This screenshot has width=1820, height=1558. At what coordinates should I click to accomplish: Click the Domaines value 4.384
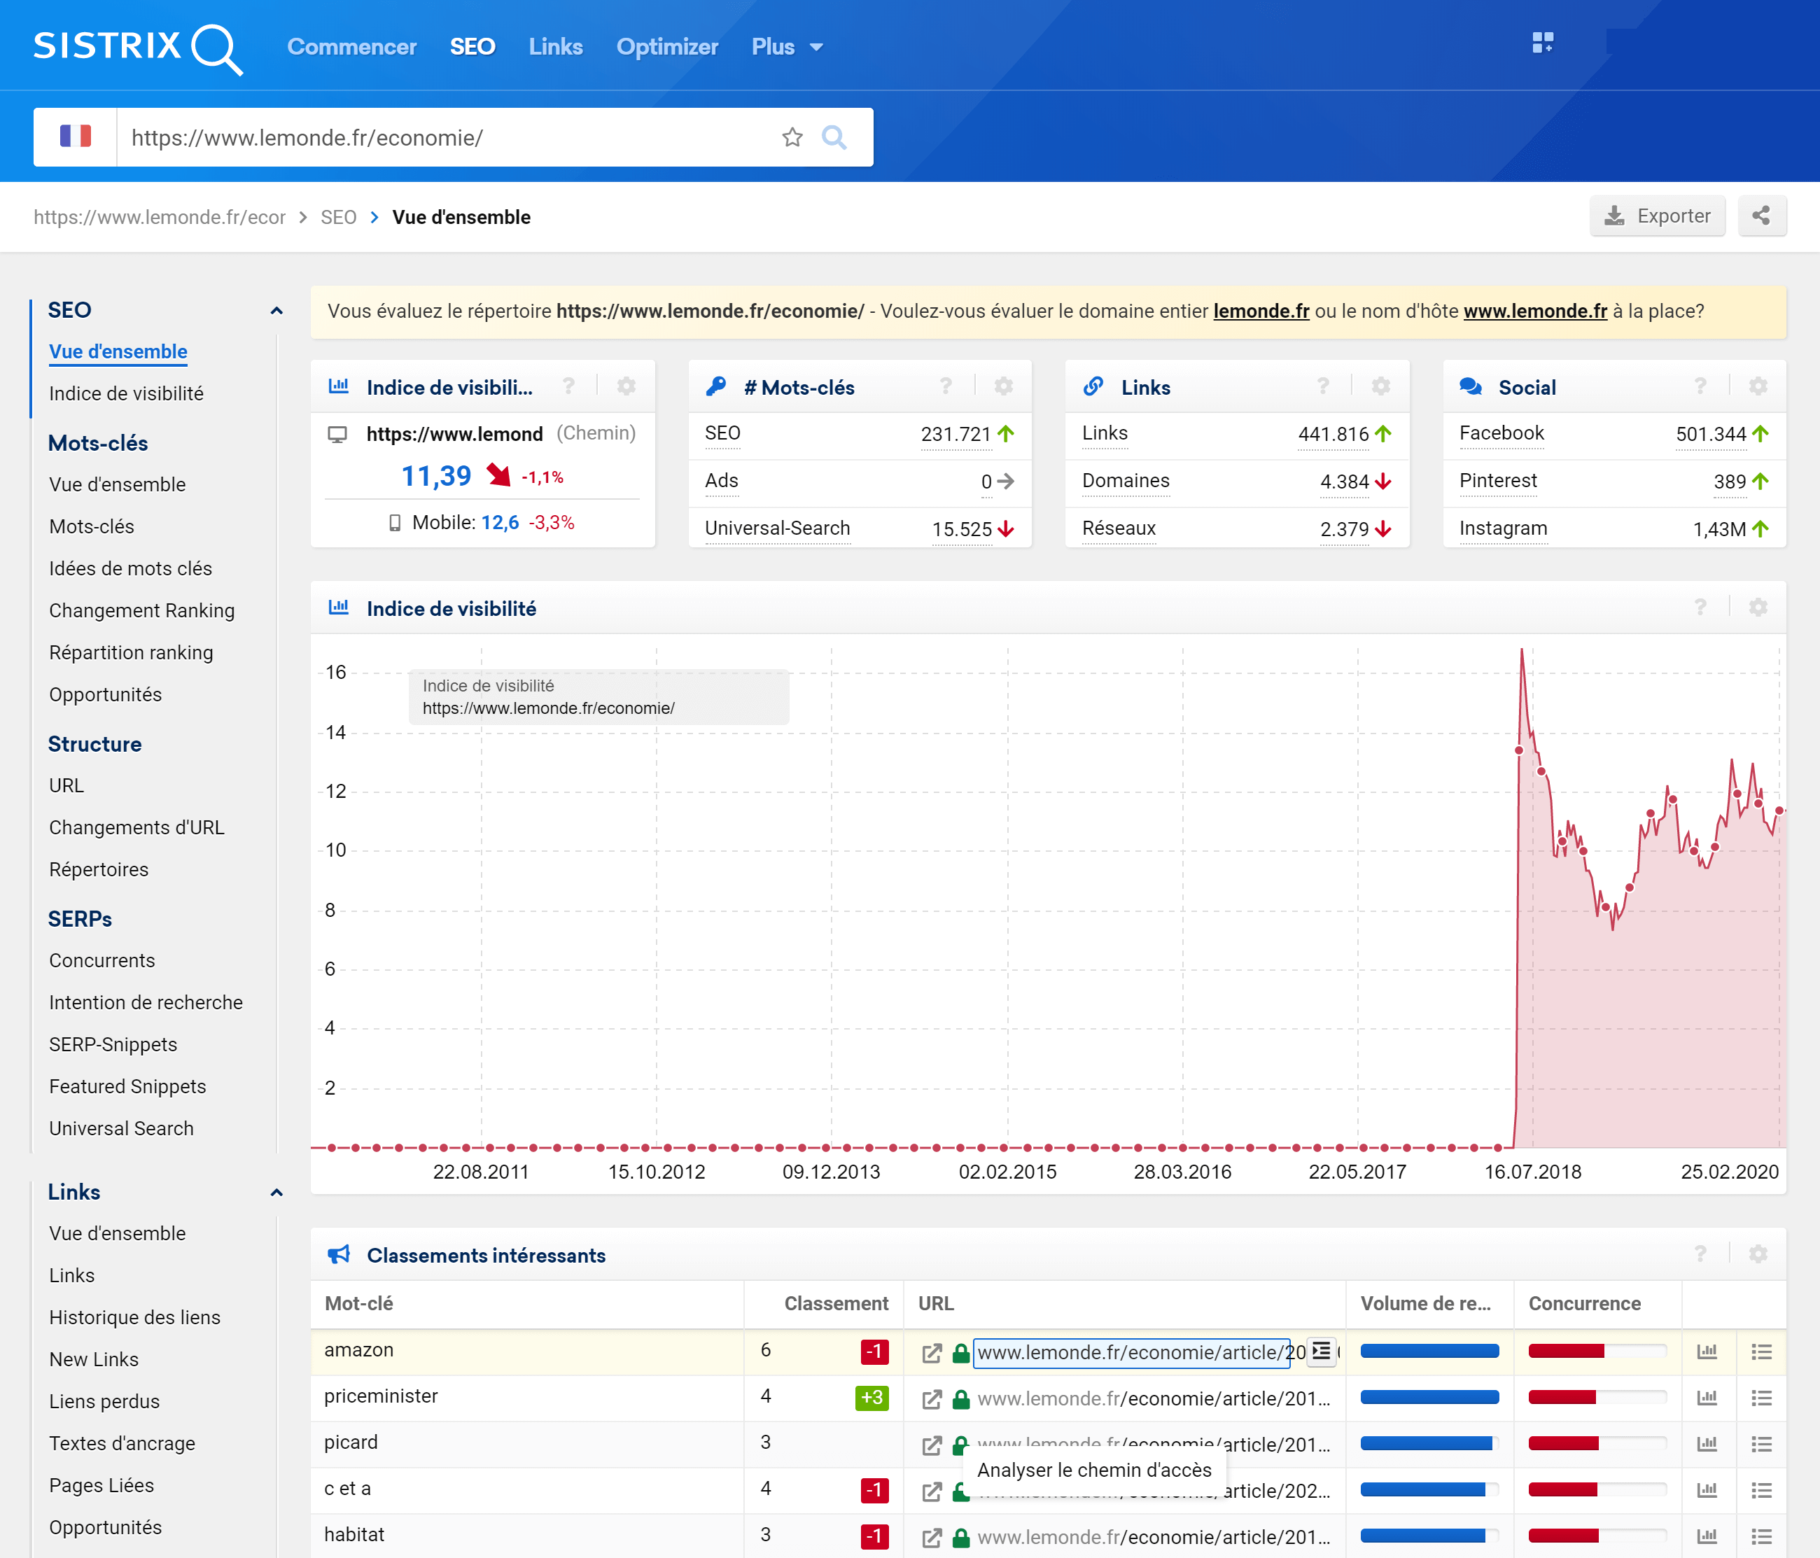point(1345,482)
